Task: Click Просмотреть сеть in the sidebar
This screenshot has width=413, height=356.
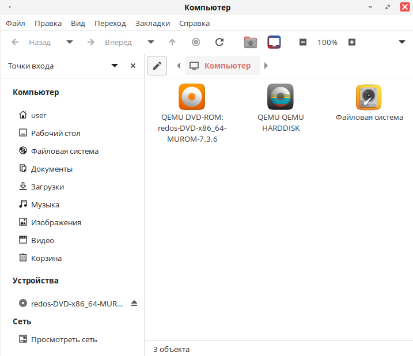Action: (64, 339)
